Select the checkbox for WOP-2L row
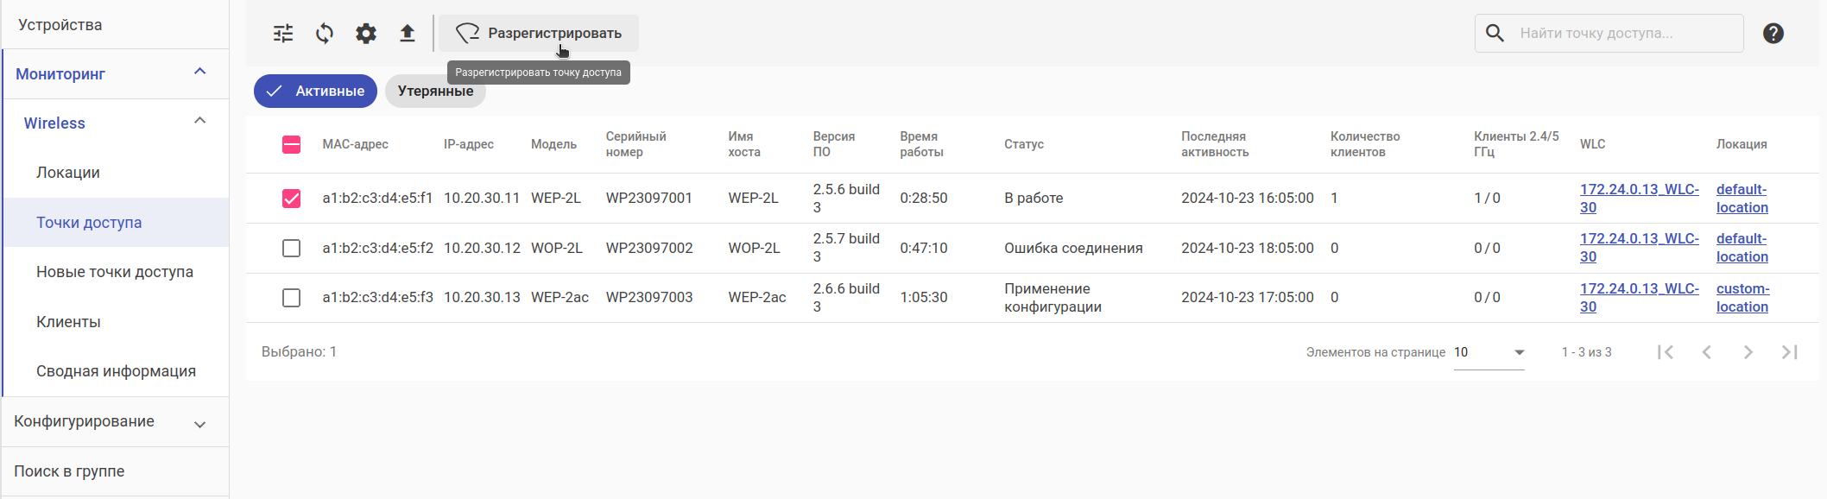 tap(292, 249)
